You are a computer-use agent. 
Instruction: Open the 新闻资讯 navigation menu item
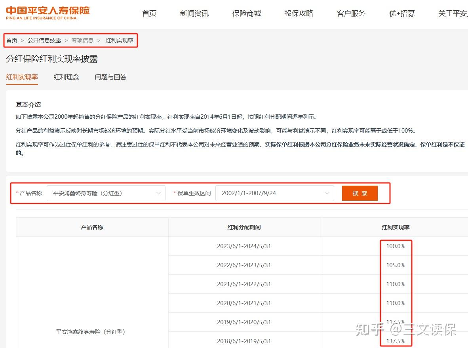[x=194, y=13]
